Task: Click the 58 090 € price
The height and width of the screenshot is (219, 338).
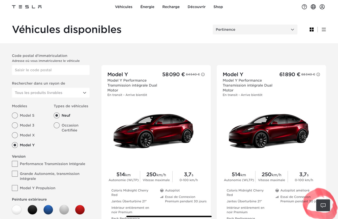Action: point(173,74)
